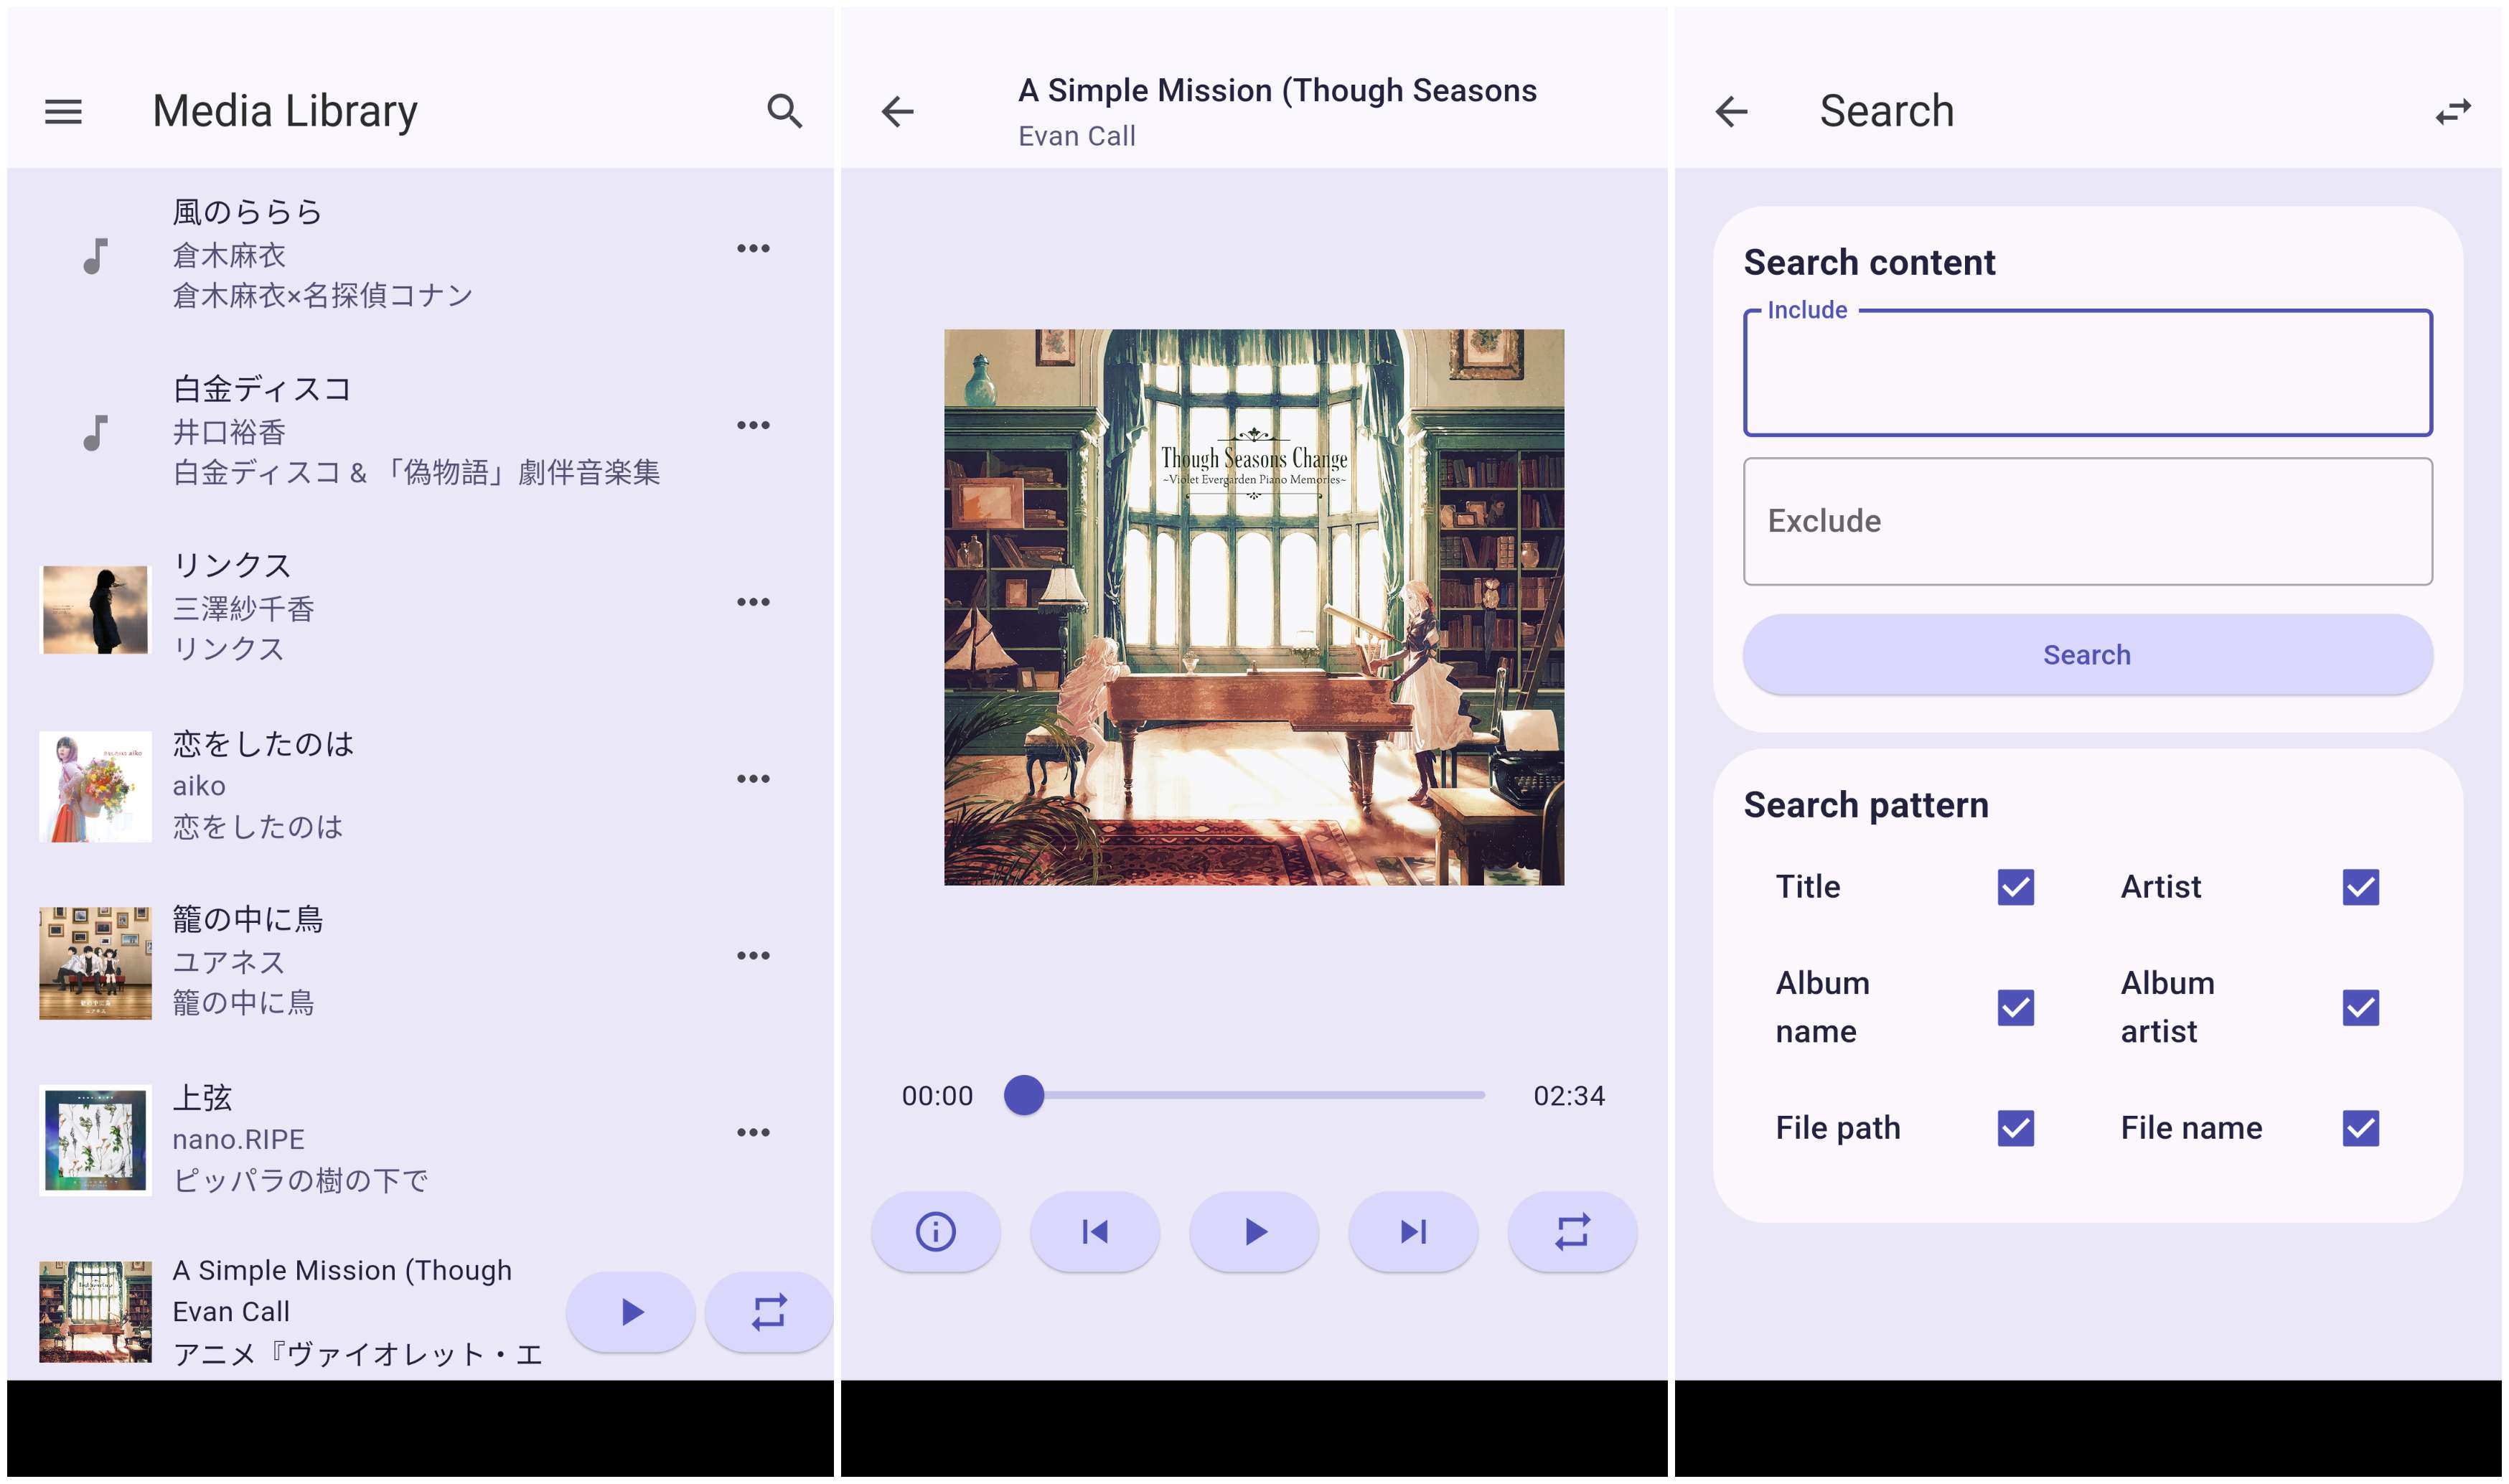Go back from the Search screen
This screenshot has height=1484, width=2509.
click(x=1731, y=111)
